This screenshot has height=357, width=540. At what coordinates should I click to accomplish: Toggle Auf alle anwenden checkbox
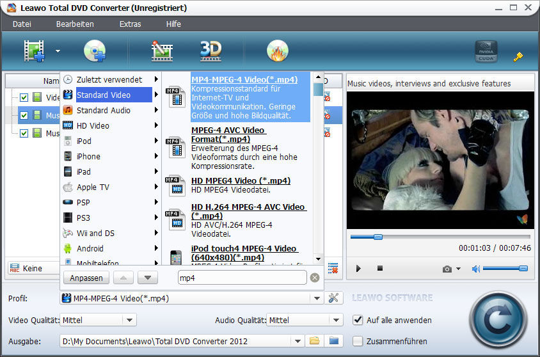(x=358, y=320)
